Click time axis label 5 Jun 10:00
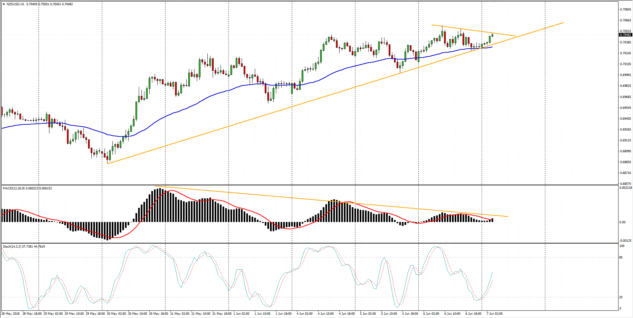 tap(389, 313)
